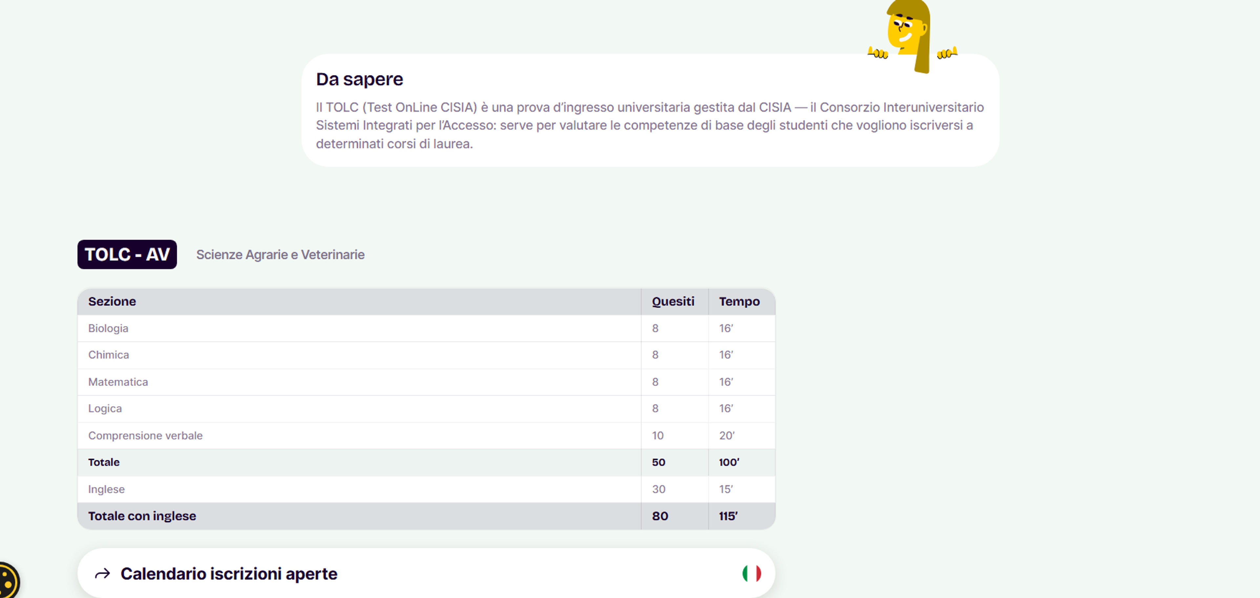Click the Logica section row
This screenshot has width=1260, height=598.
tap(427, 409)
